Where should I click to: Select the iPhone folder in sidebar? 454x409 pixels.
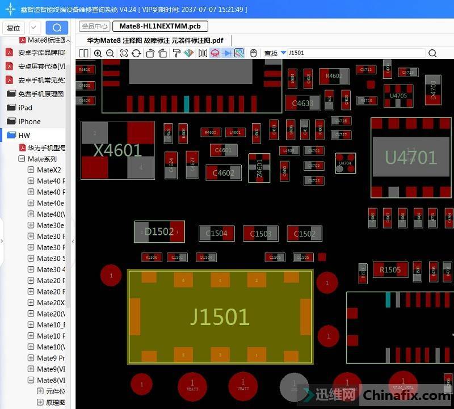click(x=29, y=121)
